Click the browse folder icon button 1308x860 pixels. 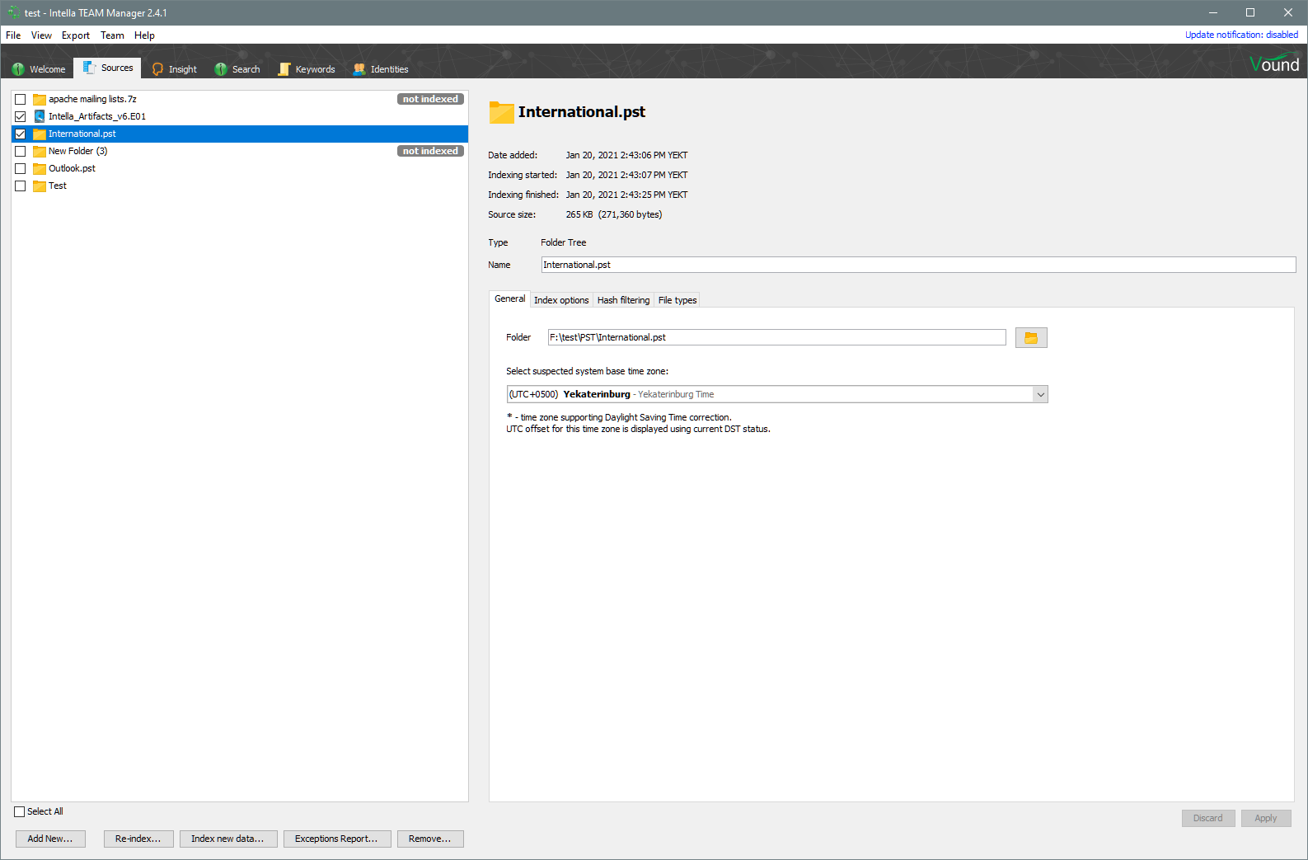pyautogui.click(x=1030, y=338)
